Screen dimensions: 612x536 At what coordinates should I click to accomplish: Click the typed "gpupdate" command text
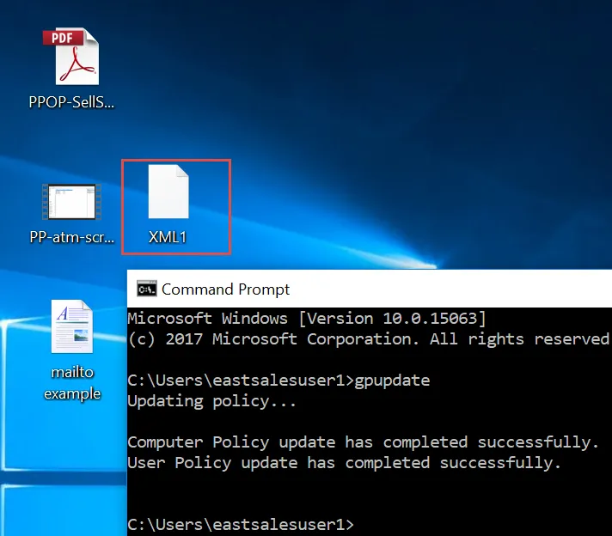[391, 380]
